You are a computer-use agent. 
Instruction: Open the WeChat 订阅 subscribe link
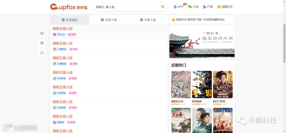193,7
